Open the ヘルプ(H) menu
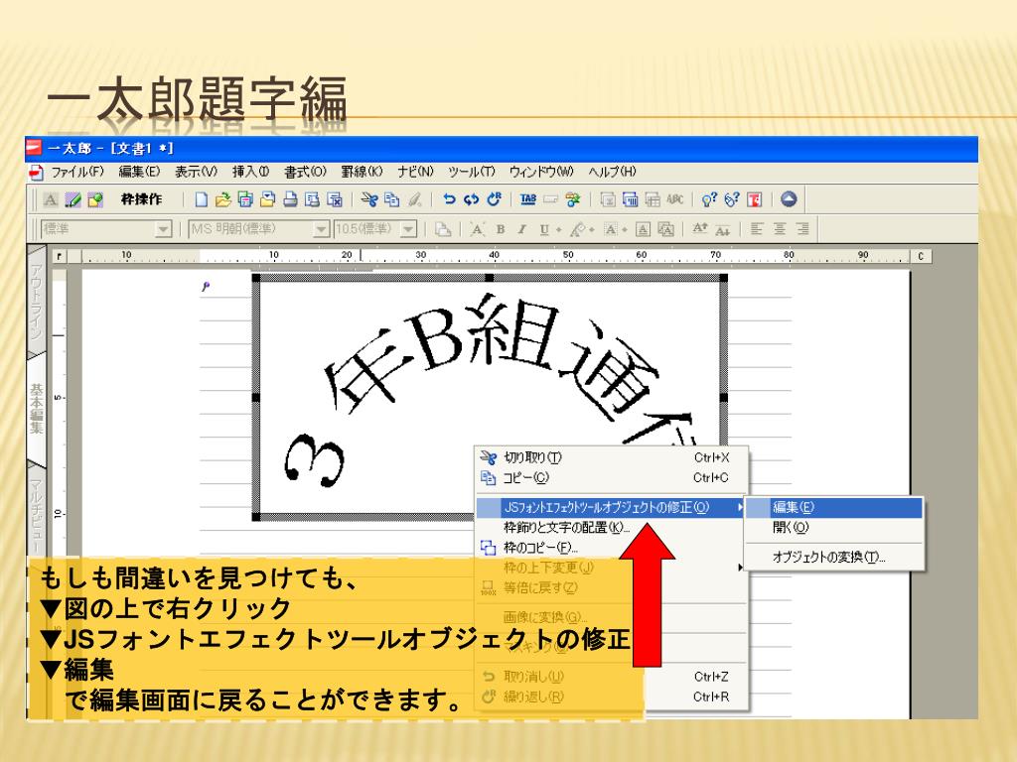Image resolution: width=1017 pixels, height=762 pixels. click(612, 172)
